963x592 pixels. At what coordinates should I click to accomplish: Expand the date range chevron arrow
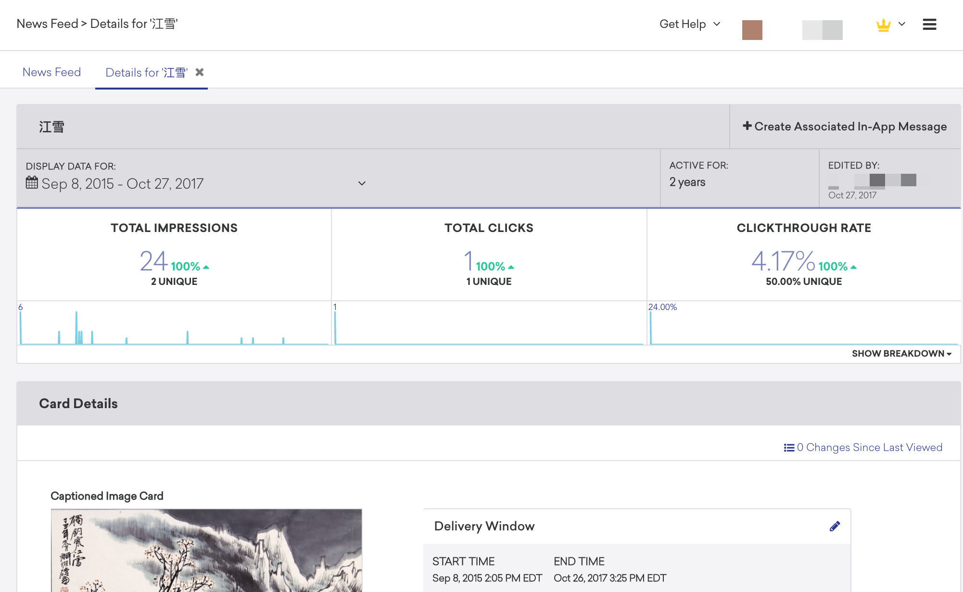tap(362, 183)
